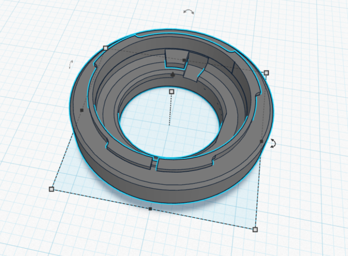Select black midpoint handle near right rotation arrow
The width and height of the screenshot is (348, 256).
(x=261, y=141)
